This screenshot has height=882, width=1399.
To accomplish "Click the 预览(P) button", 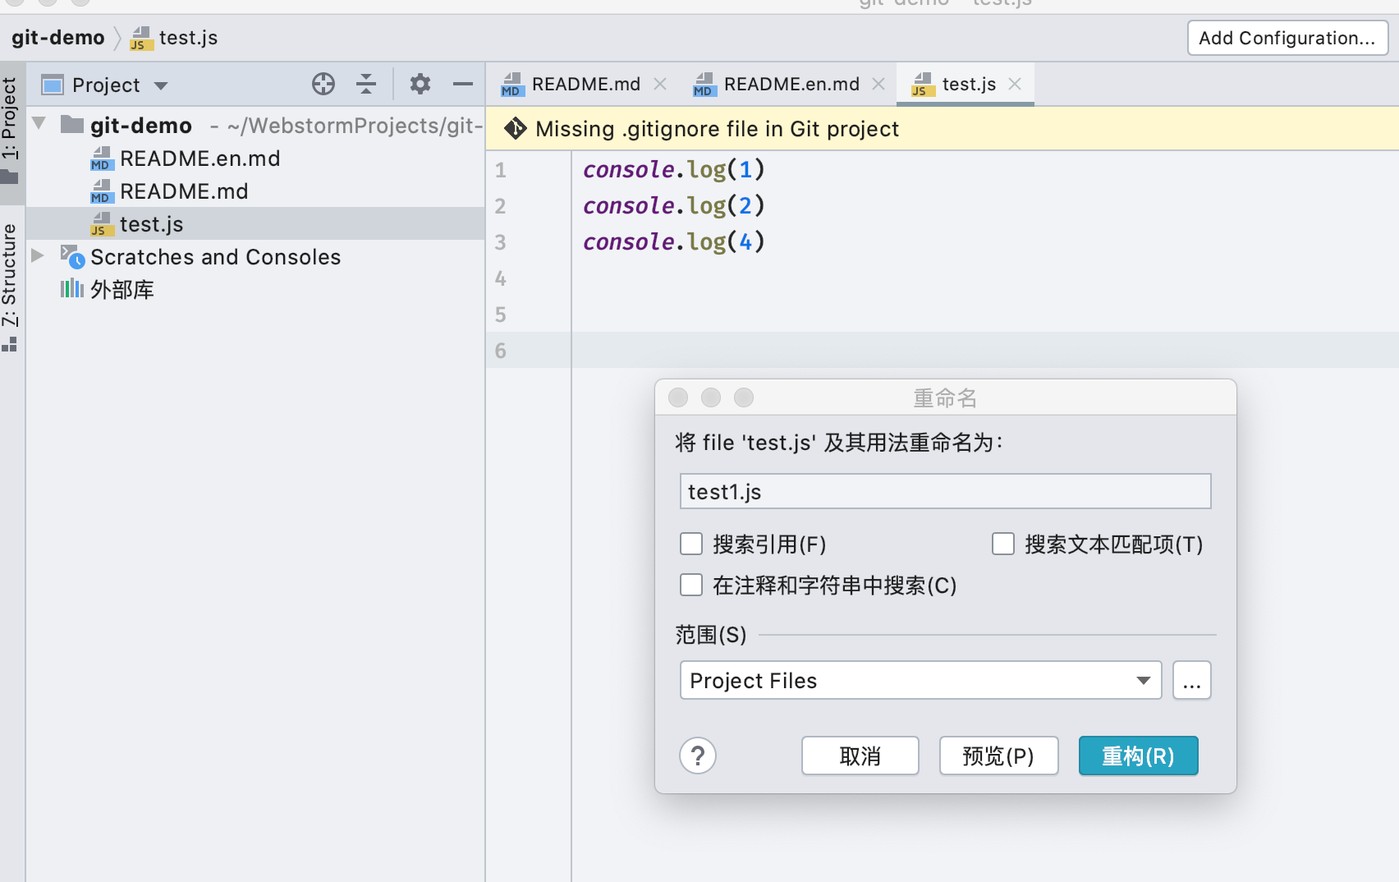I will pyautogui.click(x=998, y=756).
